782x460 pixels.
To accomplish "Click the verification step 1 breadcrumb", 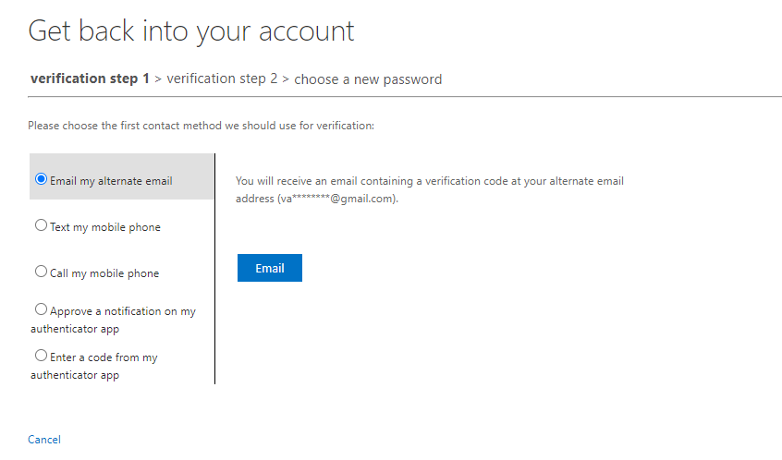I will pos(90,79).
